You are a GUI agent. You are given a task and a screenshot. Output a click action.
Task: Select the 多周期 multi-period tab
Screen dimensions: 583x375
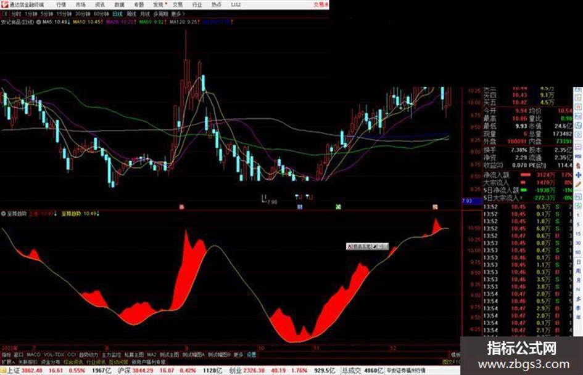[160, 14]
